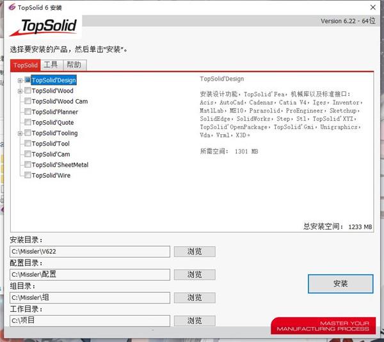Viewport: 384px width, 342px height.
Task: Check the TopSolid'Wood Cam checkbox
Action: coord(28,101)
